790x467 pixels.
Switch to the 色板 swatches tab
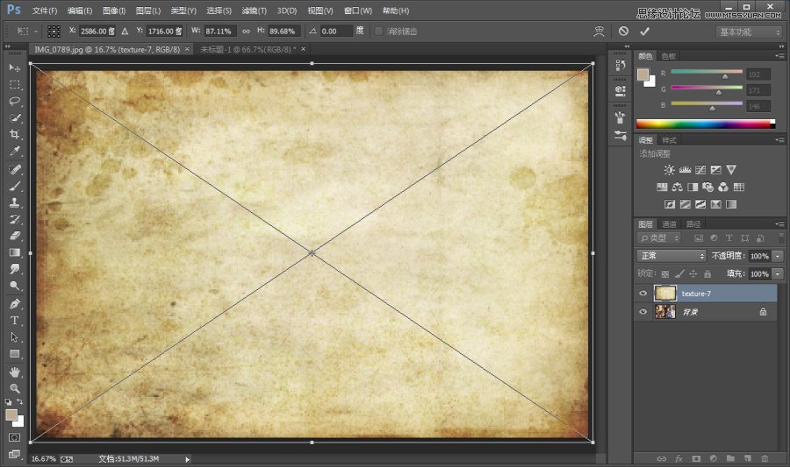click(x=669, y=56)
